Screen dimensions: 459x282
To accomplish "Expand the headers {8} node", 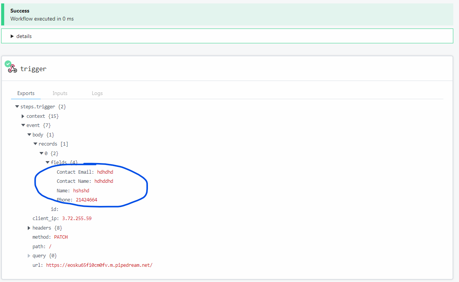I will (x=29, y=228).
